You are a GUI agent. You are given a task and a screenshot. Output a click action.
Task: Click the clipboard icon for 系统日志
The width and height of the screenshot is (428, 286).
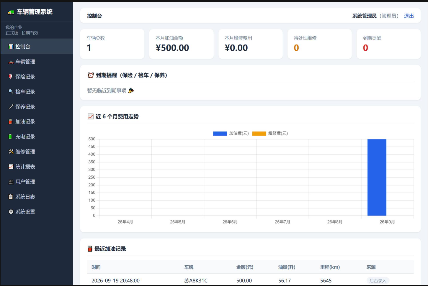(11, 197)
